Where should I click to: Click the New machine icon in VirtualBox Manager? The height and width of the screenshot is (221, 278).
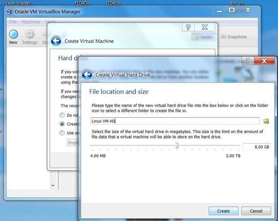coord(13,34)
